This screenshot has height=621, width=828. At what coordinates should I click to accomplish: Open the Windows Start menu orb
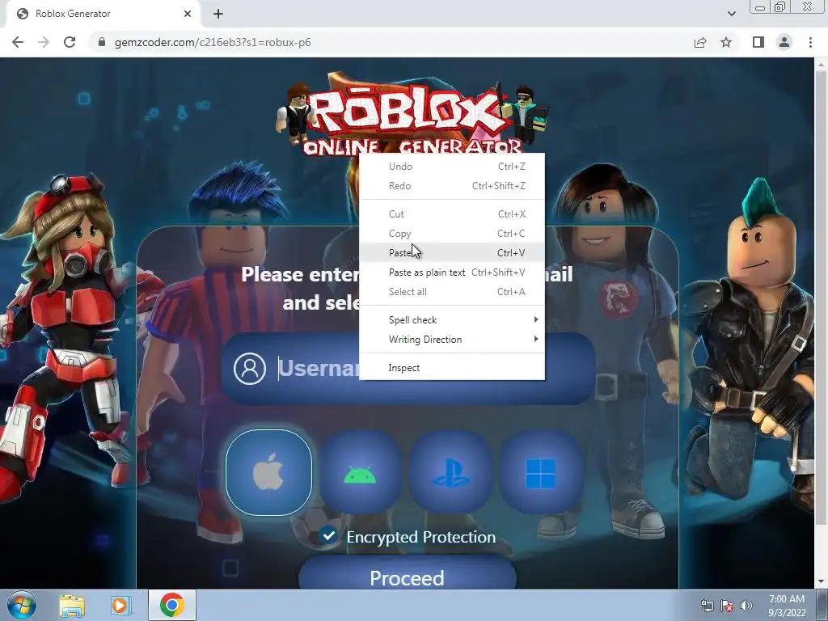click(22, 605)
